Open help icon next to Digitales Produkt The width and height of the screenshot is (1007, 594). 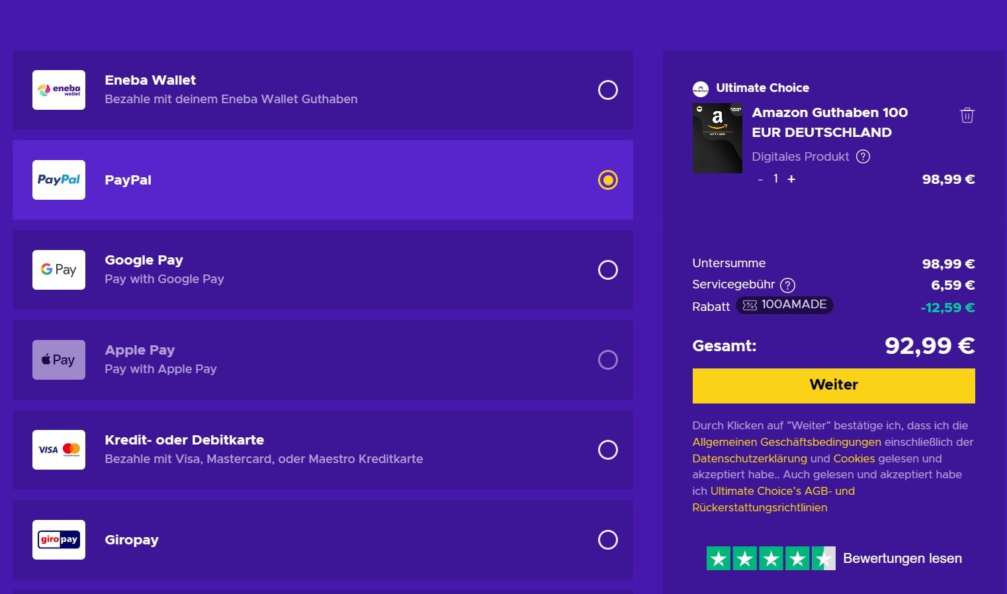point(863,157)
